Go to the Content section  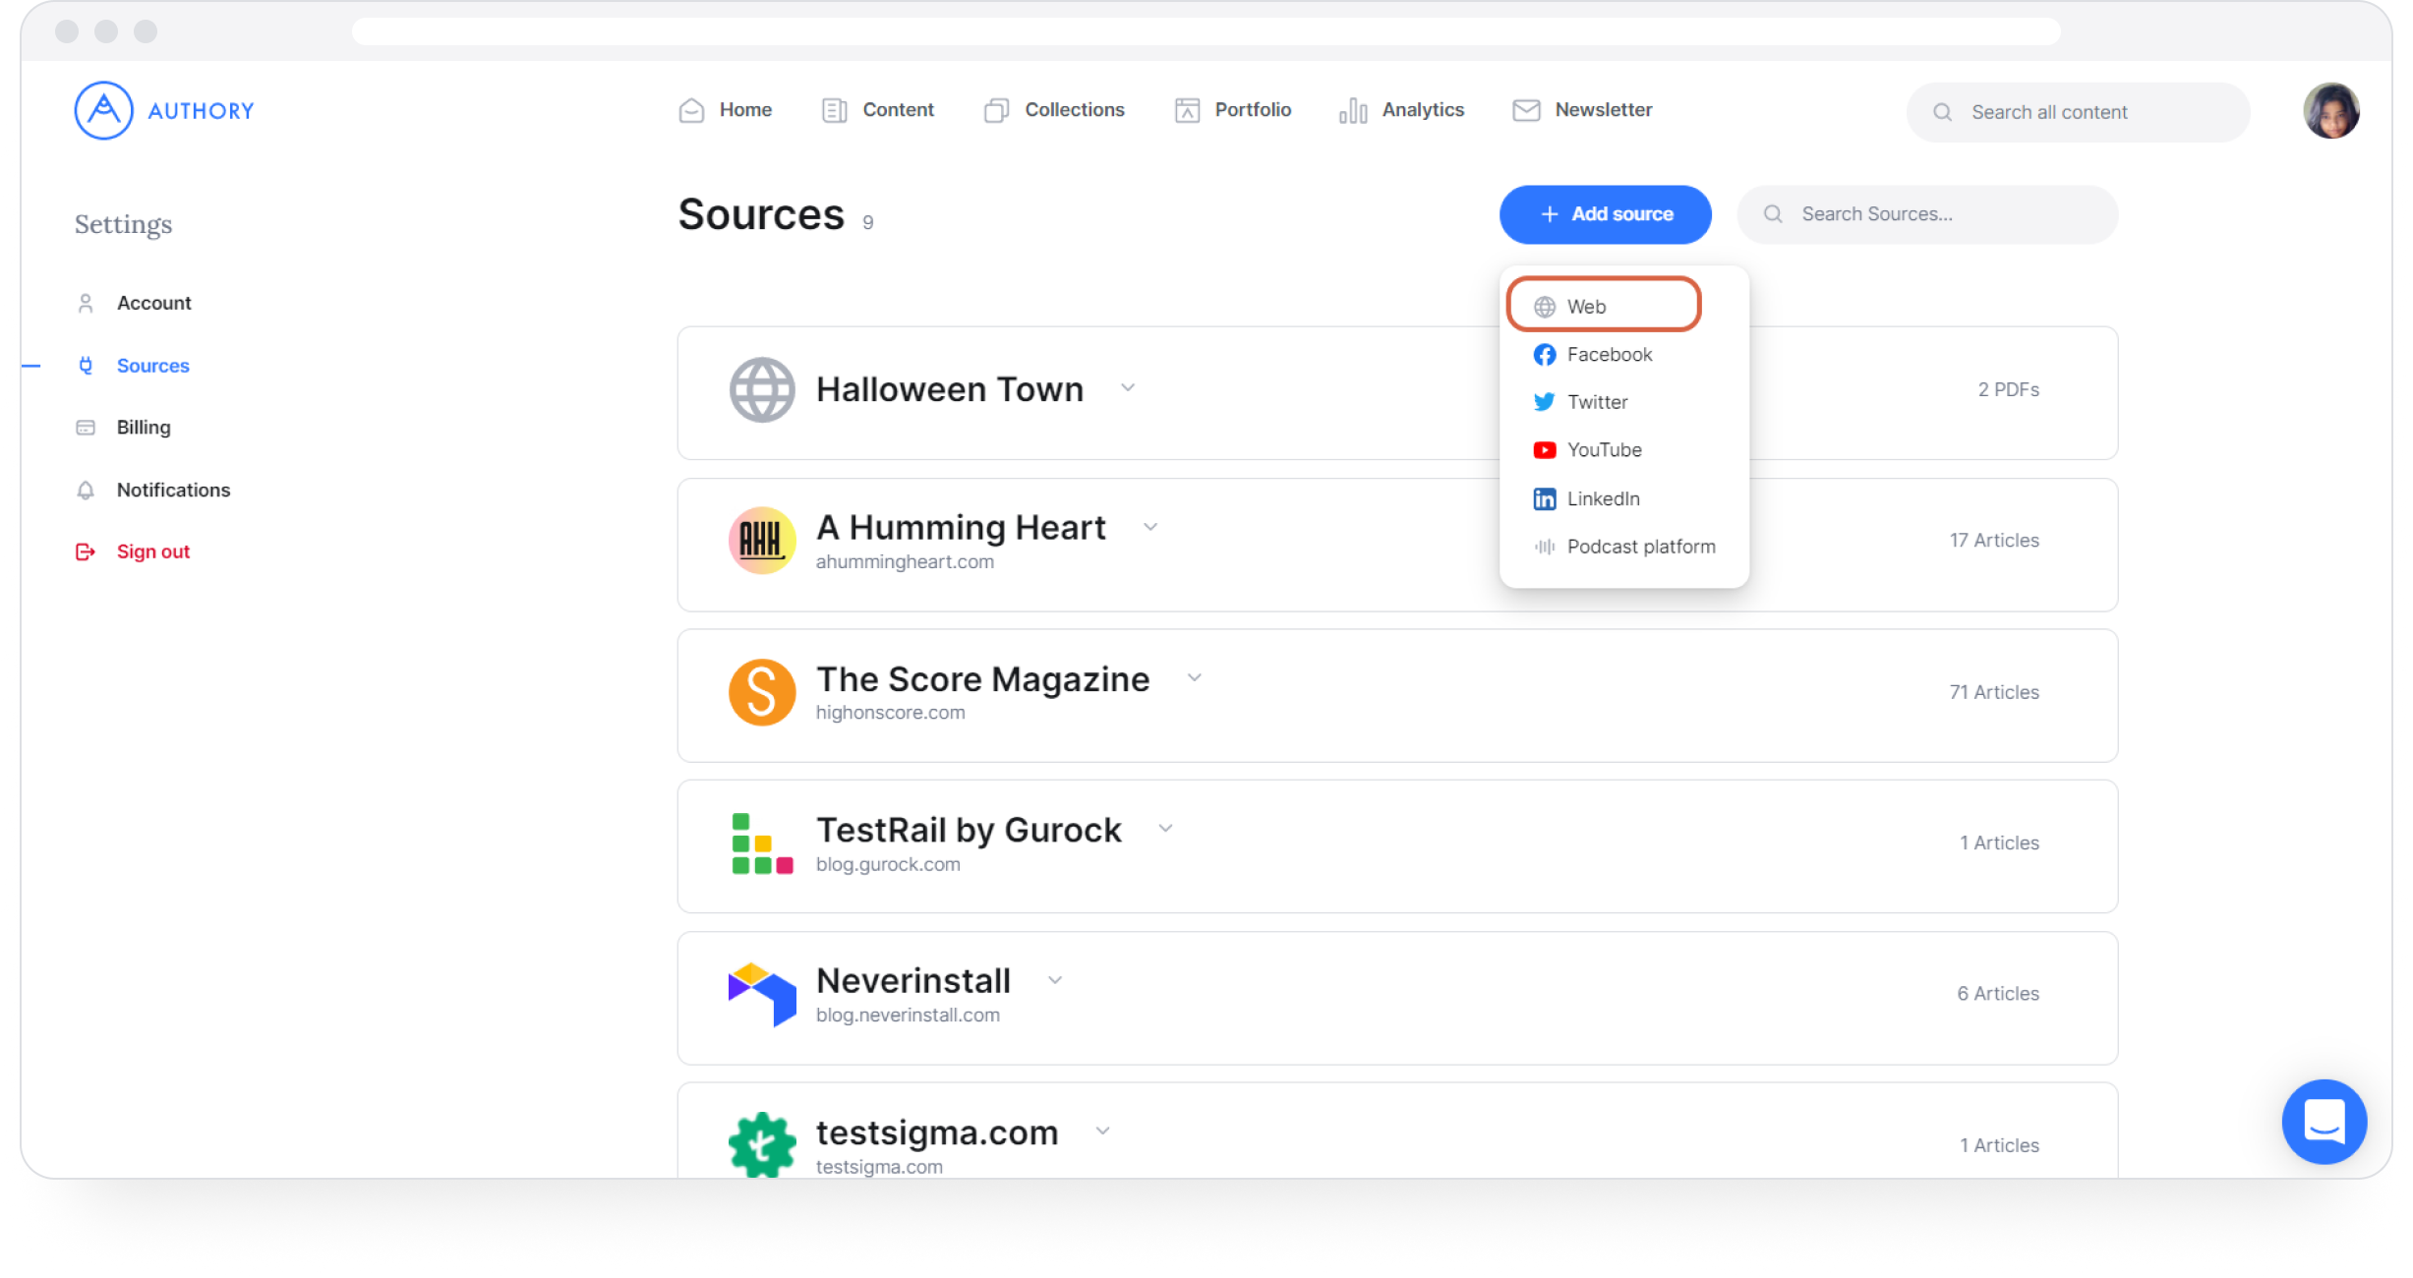pos(877,110)
